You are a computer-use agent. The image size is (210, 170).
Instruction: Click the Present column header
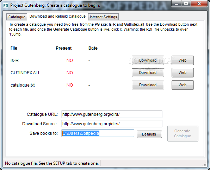point(64,48)
